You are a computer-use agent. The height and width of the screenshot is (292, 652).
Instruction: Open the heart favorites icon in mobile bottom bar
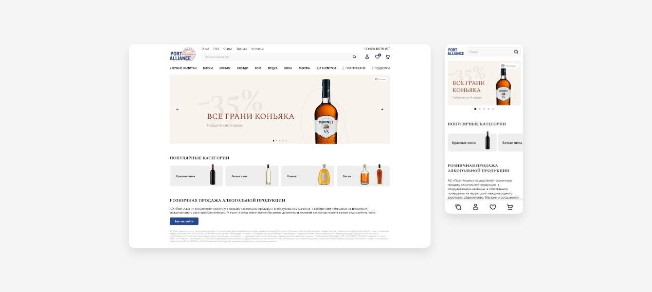493,207
